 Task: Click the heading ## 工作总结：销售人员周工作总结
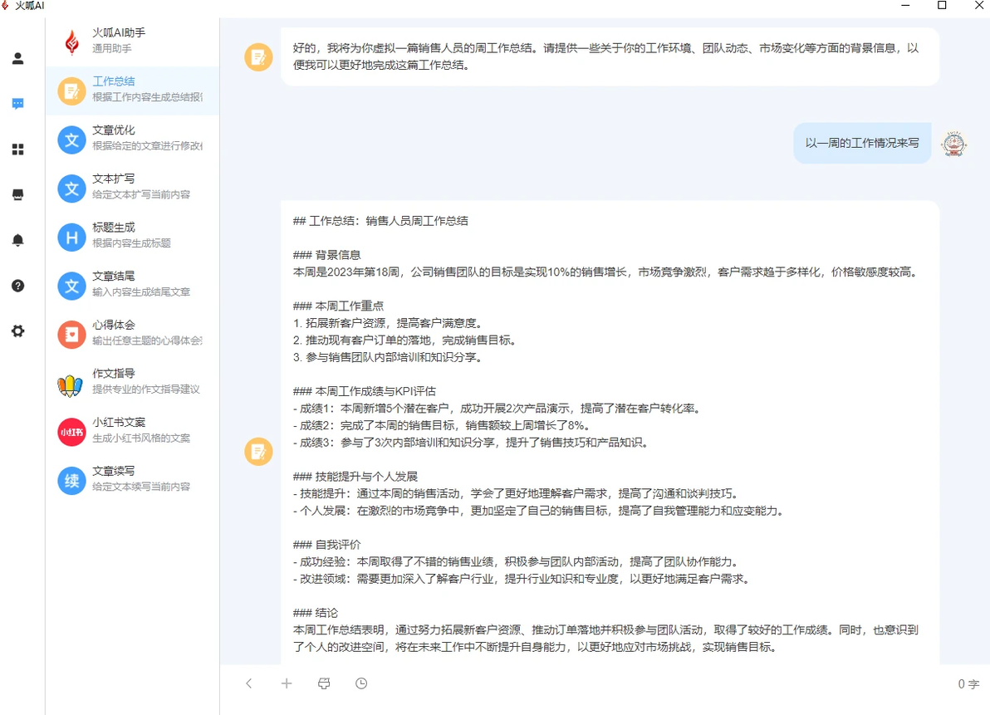380,221
